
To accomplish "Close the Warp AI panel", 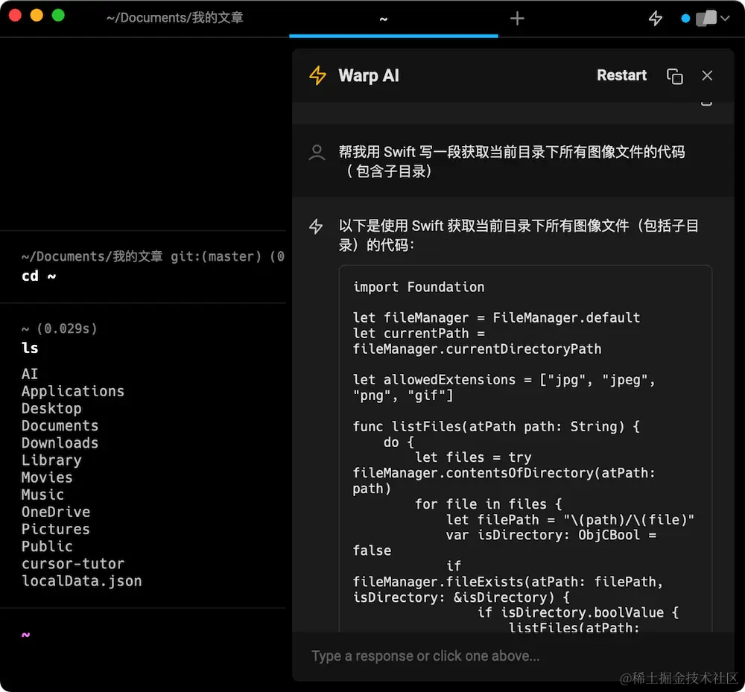I will (x=707, y=75).
